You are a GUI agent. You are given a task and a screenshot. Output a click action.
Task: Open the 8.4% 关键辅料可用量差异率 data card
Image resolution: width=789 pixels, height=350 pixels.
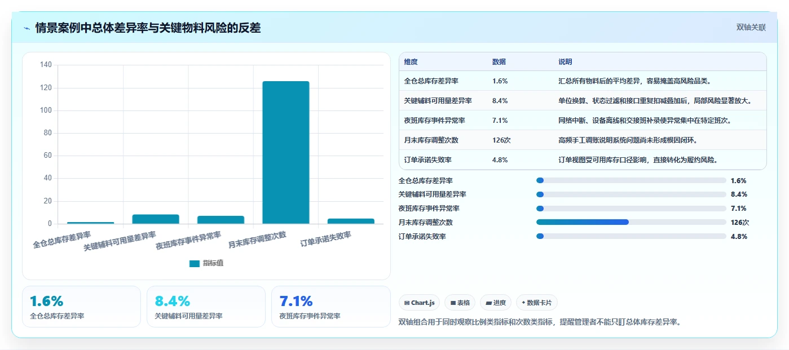206,307
